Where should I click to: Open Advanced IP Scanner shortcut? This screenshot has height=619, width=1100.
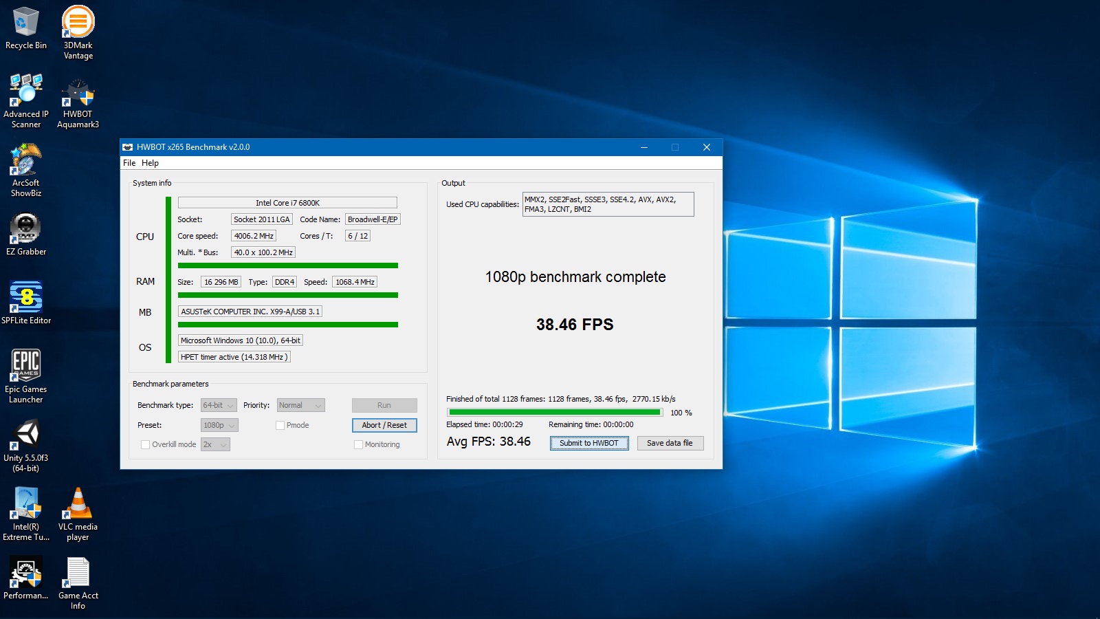pyautogui.click(x=26, y=101)
